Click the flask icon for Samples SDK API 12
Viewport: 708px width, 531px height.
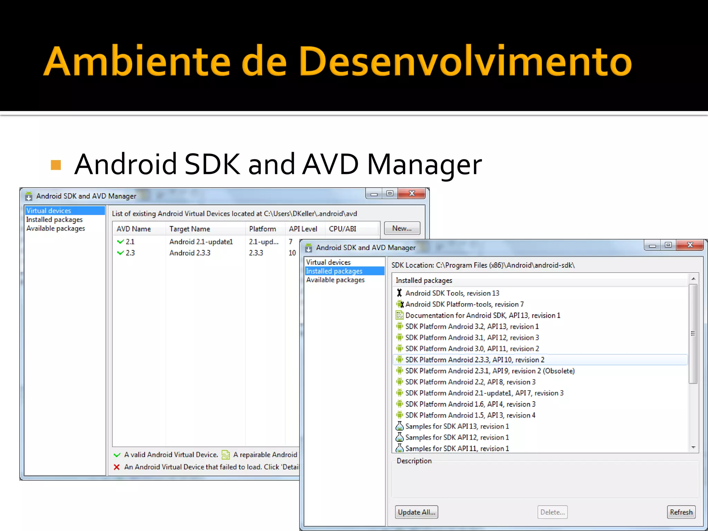[400, 437]
